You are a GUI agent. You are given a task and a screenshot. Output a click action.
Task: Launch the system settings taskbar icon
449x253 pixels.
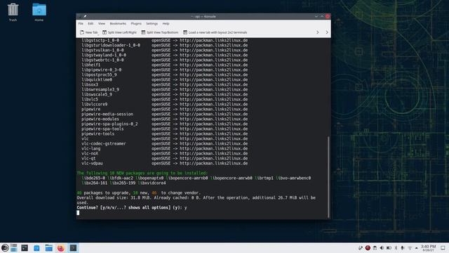pos(25,248)
